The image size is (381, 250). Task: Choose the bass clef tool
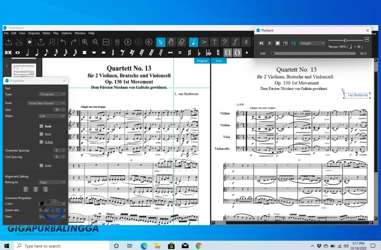(225, 42)
